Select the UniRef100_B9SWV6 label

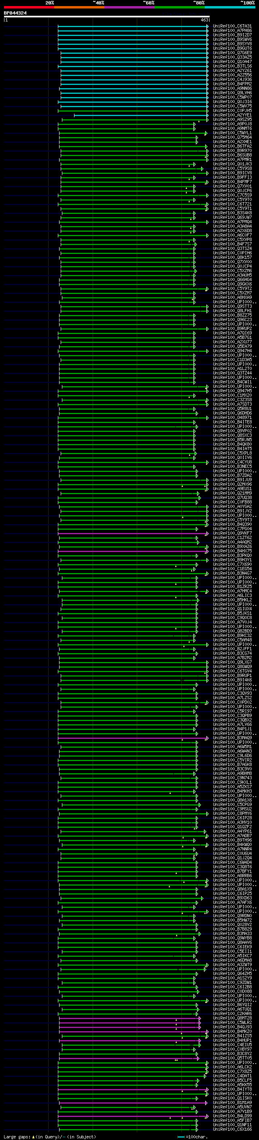(232, 39)
